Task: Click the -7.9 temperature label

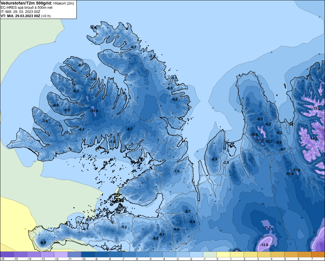Action: coord(93,79)
